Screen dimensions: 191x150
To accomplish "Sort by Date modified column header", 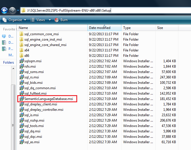I will click(100, 28).
